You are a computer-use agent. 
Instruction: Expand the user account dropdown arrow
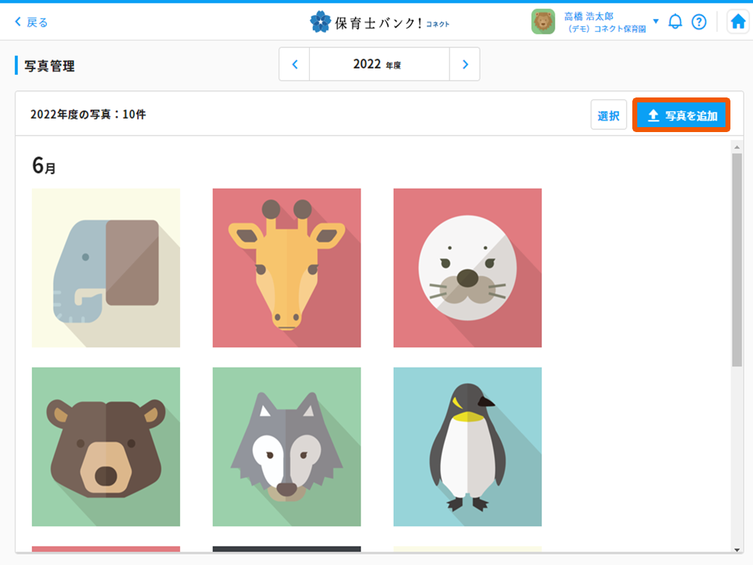coord(656,21)
